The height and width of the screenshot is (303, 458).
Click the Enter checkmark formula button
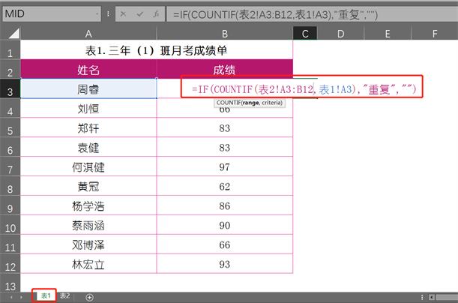(139, 15)
